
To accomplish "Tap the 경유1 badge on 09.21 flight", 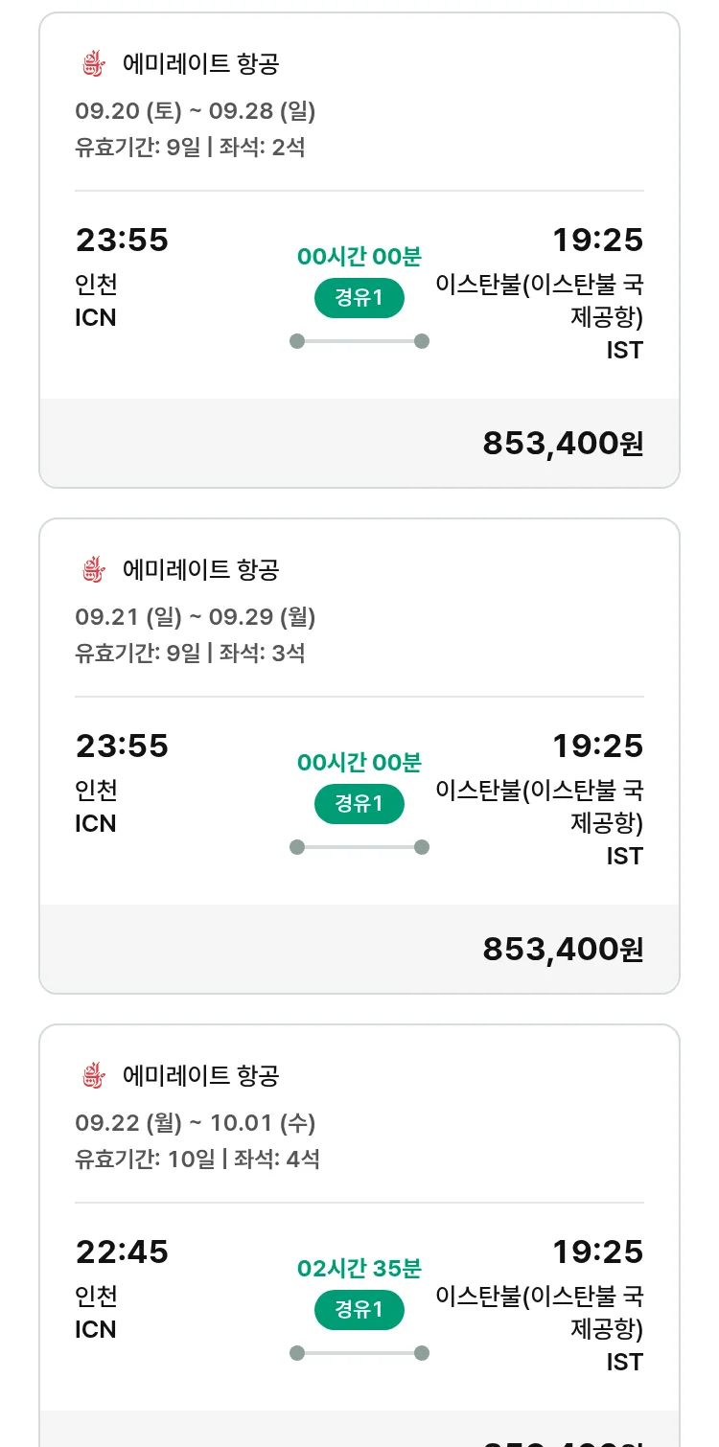I will pos(359,804).
